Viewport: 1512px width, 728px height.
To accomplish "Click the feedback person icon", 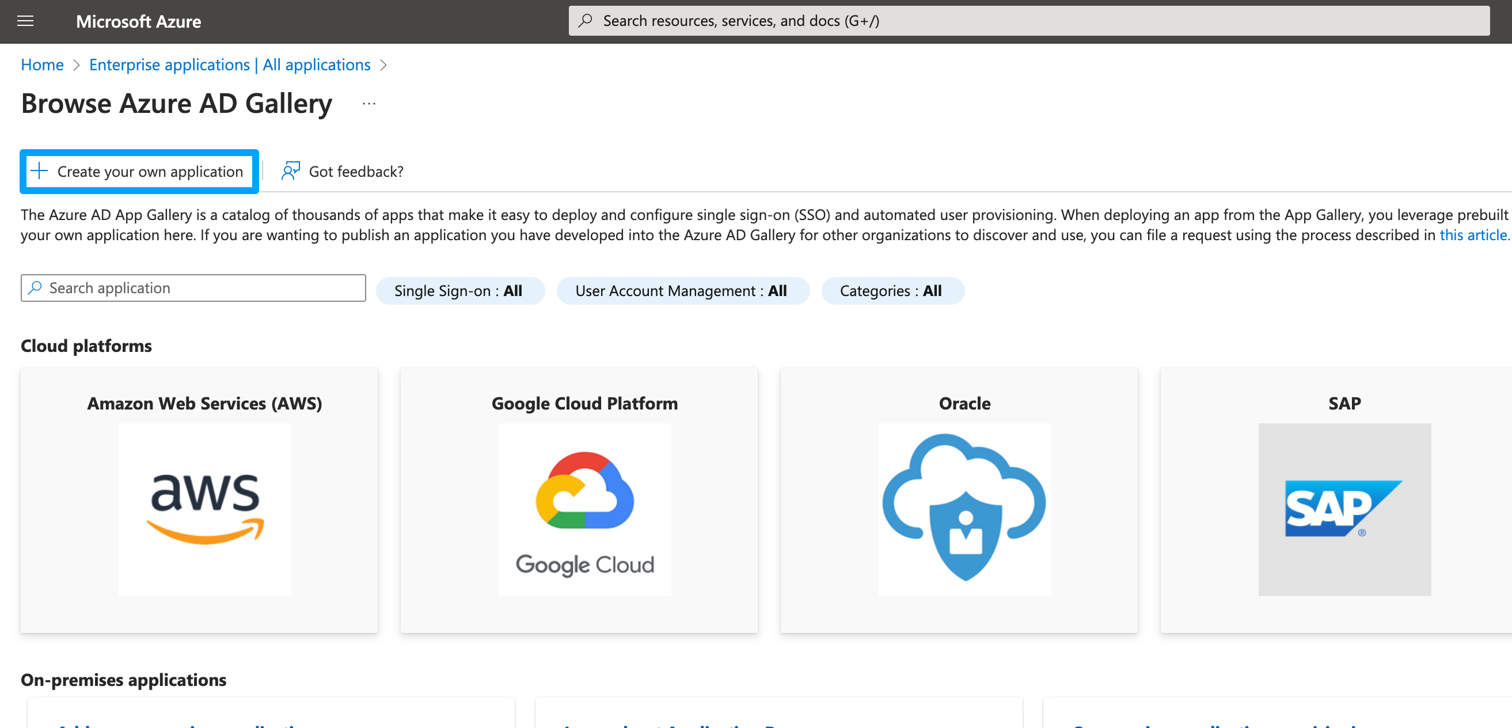I will coord(291,171).
